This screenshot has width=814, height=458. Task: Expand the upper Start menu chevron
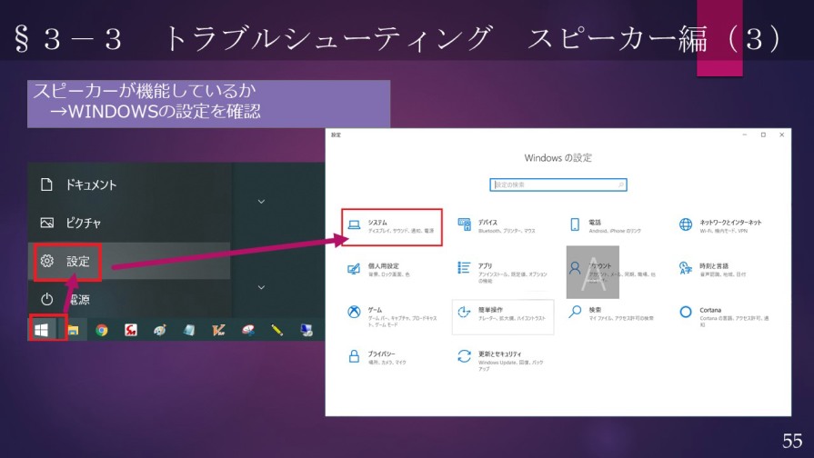point(262,202)
